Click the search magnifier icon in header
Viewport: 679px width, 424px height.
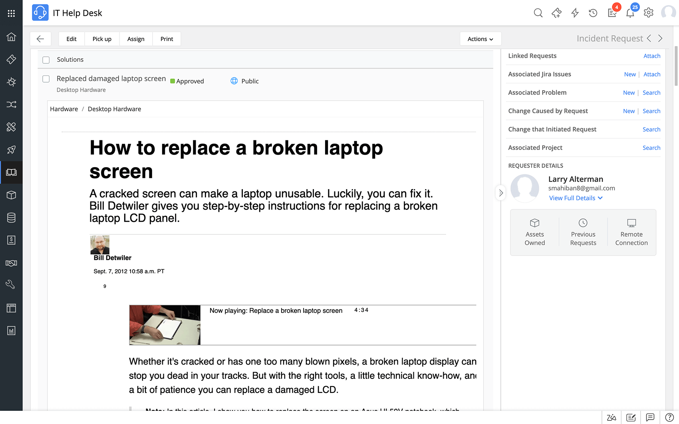tap(538, 13)
